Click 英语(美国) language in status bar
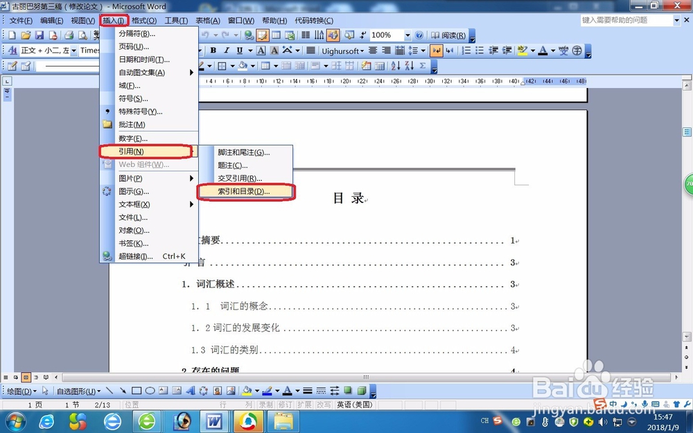The height and width of the screenshot is (433, 693). point(355,405)
